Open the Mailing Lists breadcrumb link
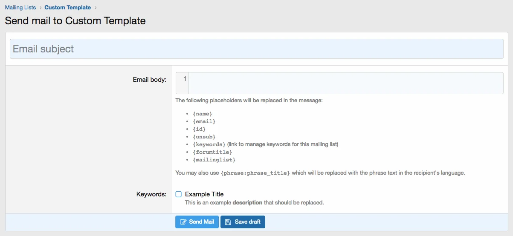 [20, 8]
